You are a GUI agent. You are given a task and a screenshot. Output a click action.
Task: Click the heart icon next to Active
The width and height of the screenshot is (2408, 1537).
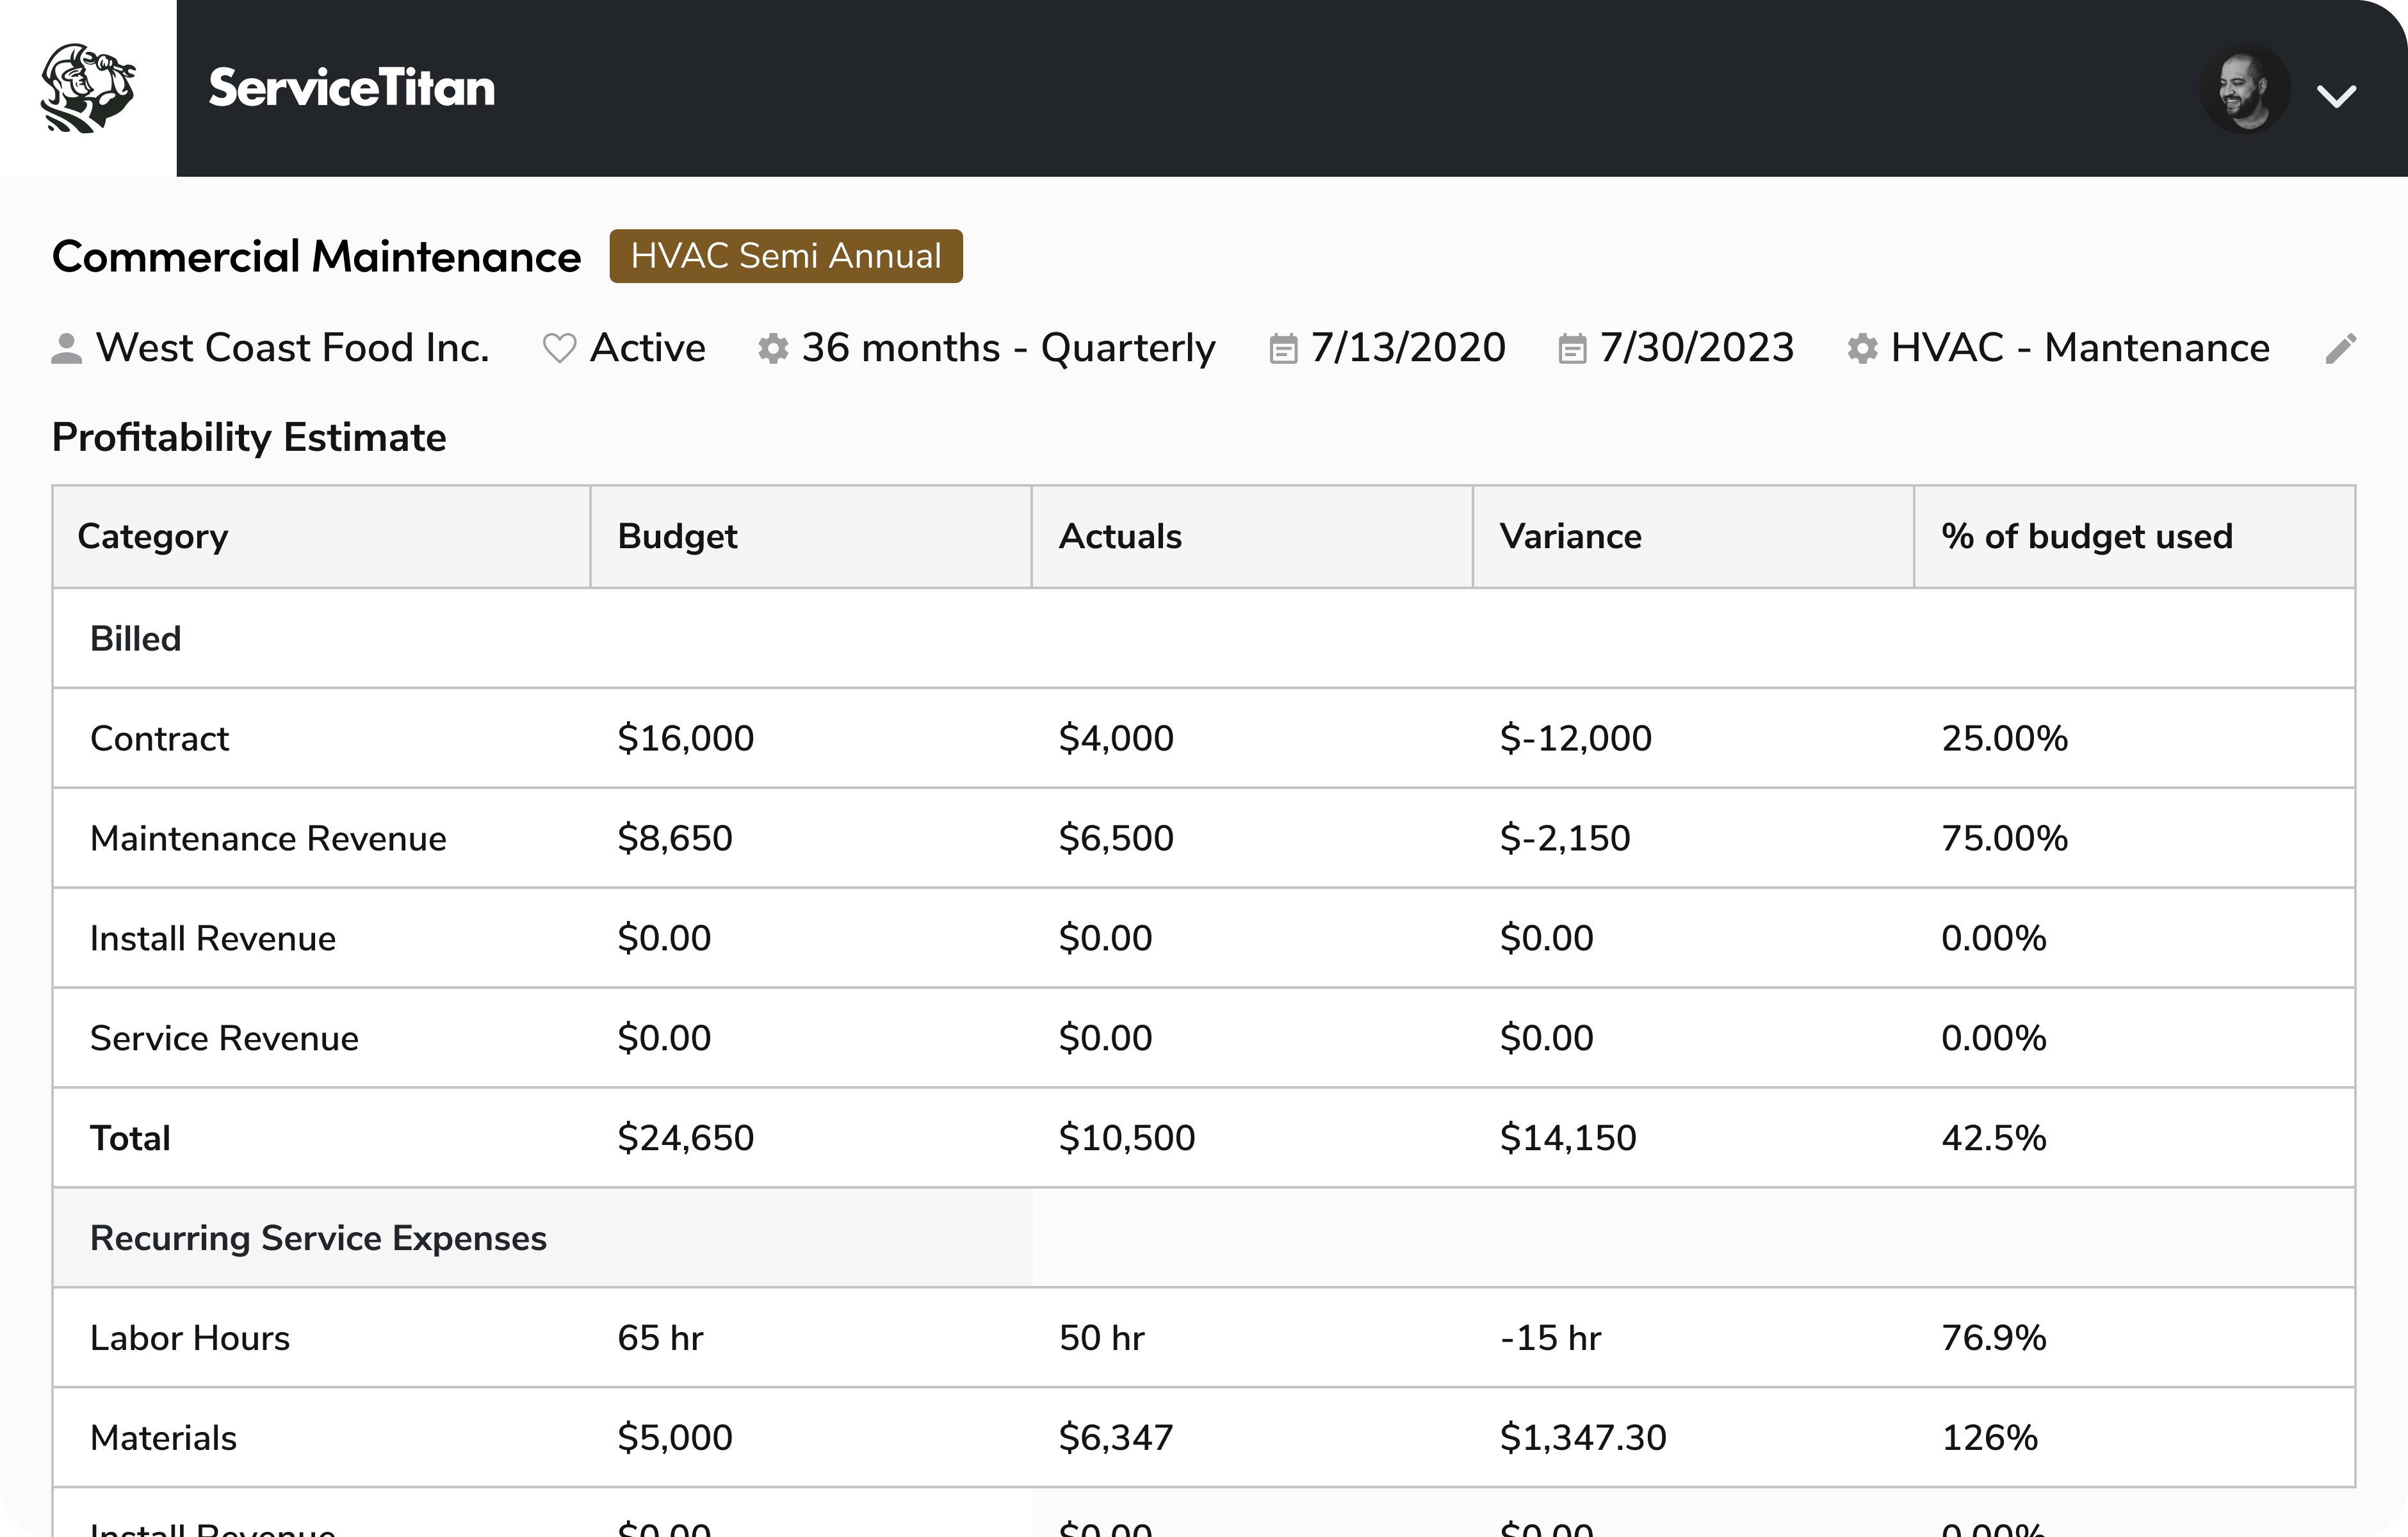click(x=559, y=348)
